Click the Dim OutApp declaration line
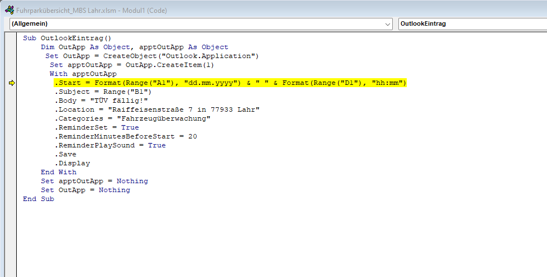The image size is (547, 277). click(x=134, y=47)
